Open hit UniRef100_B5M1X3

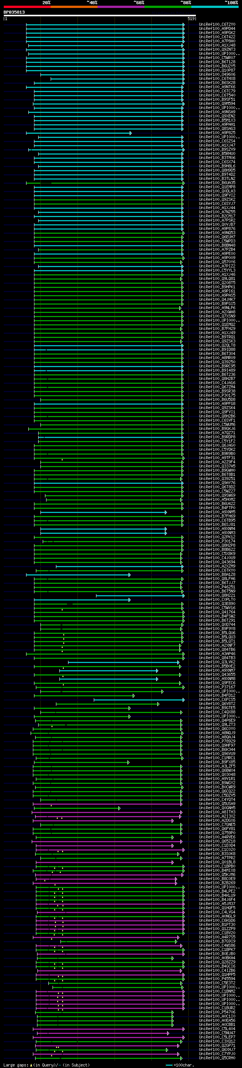(x=217, y=120)
